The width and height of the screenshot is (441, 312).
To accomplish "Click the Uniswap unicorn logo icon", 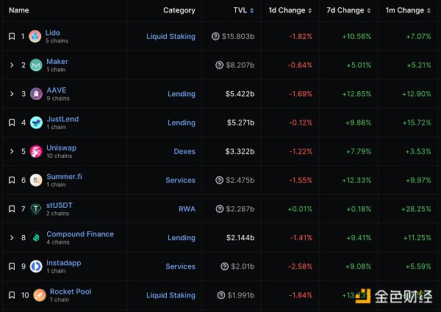I will (35, 151).
